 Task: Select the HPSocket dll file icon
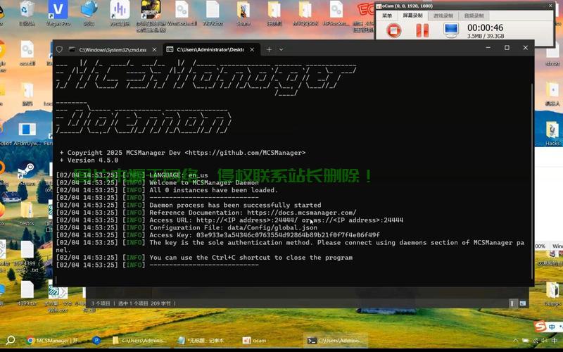tap(336, 13)
